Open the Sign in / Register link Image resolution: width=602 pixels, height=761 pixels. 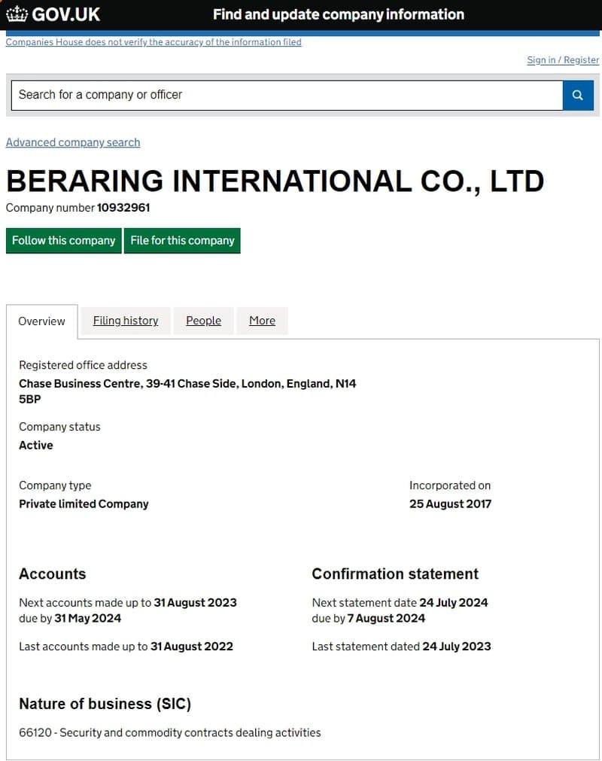click(563, 59)
